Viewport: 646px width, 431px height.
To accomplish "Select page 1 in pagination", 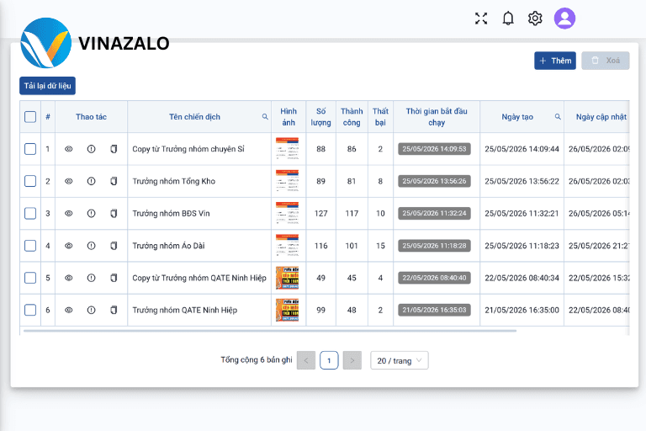I will [x=329, y=360].
